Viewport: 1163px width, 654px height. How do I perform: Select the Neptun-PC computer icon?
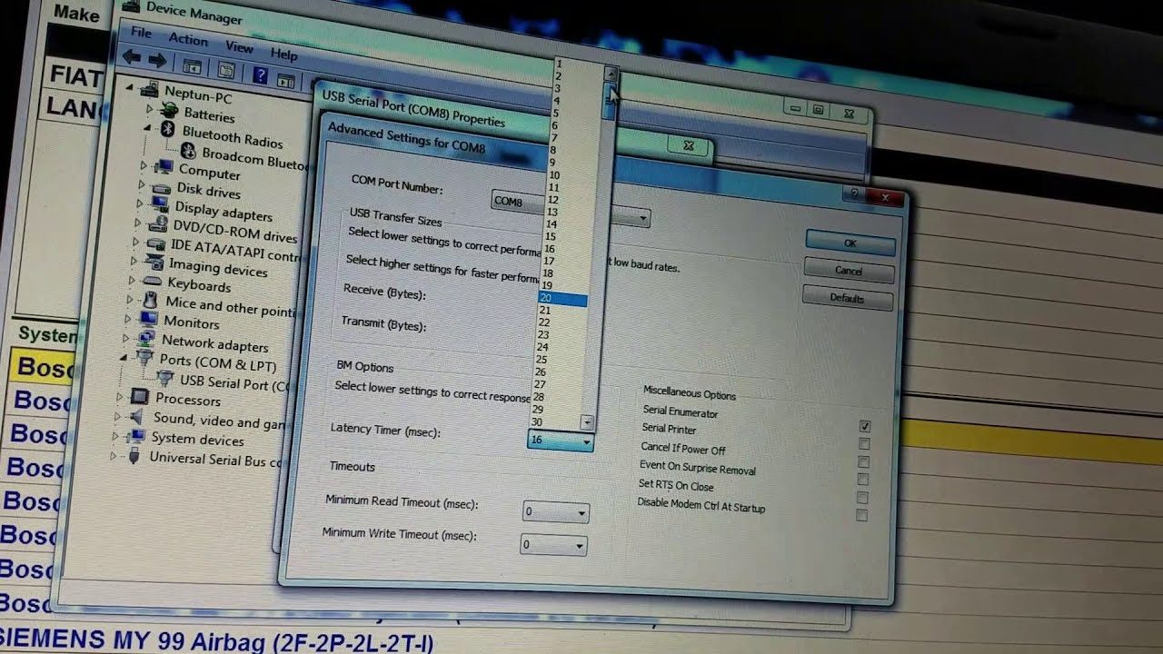150,91
